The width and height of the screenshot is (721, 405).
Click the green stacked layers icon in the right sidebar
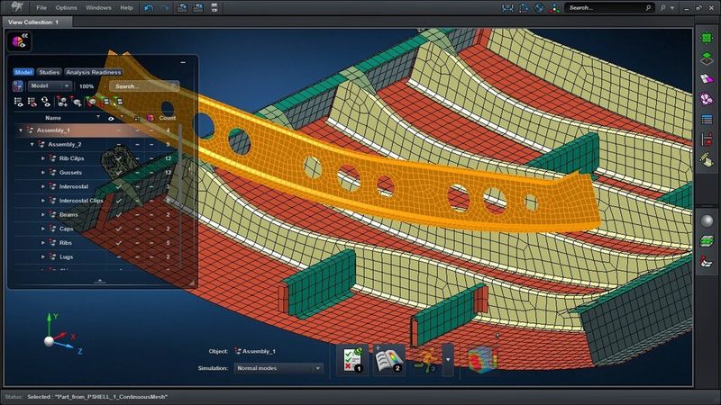click(x=707, y=240)
